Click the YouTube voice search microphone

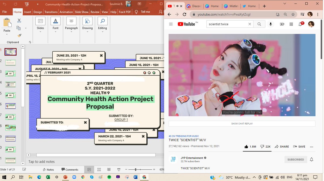click(x=271, y=24)
